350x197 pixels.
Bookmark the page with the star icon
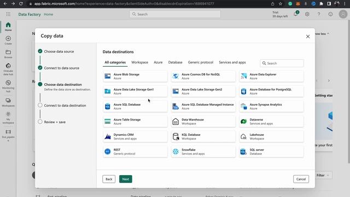(281, 4)
